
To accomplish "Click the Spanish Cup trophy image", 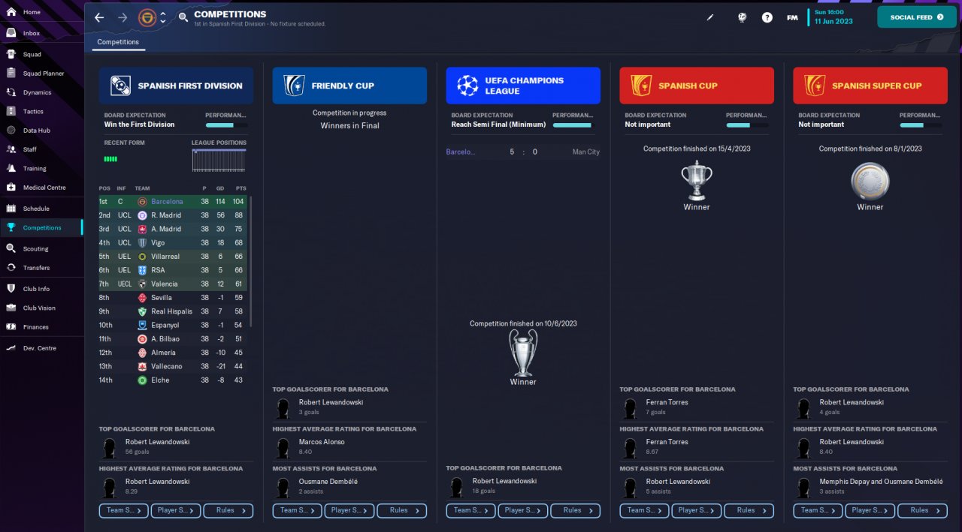I will pyautogui.click(x=697, y=181).
